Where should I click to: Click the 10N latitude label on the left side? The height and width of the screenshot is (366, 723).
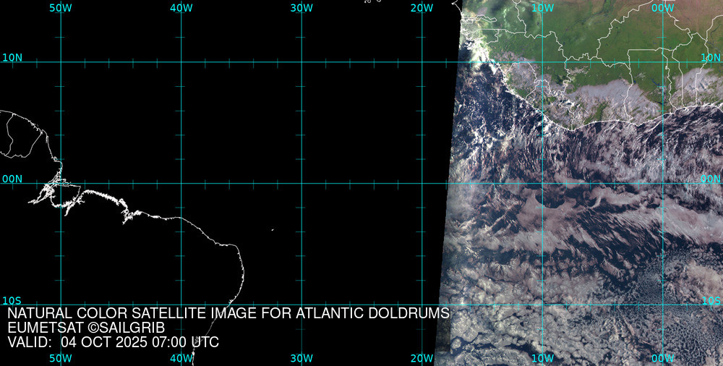point(12,57)
